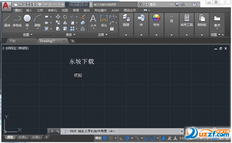Screen dimensions: 232x143
Task: Switch to the 管理 ribbon tab
Action: [76, 10]
